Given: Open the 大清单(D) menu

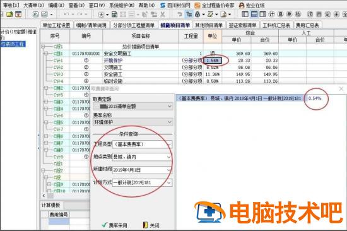Looking at the screenshot, I should tap(33, 5).
